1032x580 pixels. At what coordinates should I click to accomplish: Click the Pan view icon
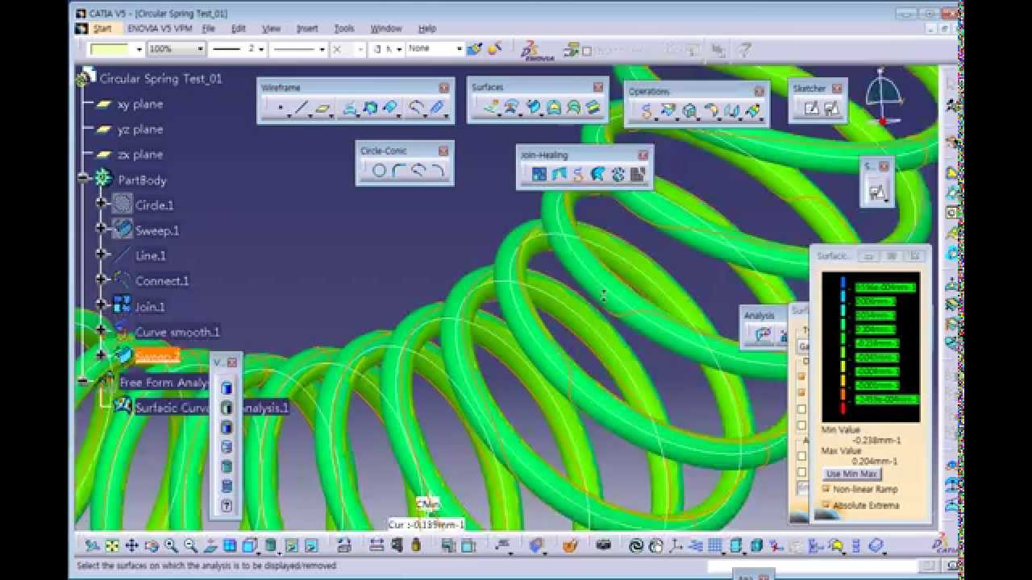pyautogui.click(x=131, y=545)
